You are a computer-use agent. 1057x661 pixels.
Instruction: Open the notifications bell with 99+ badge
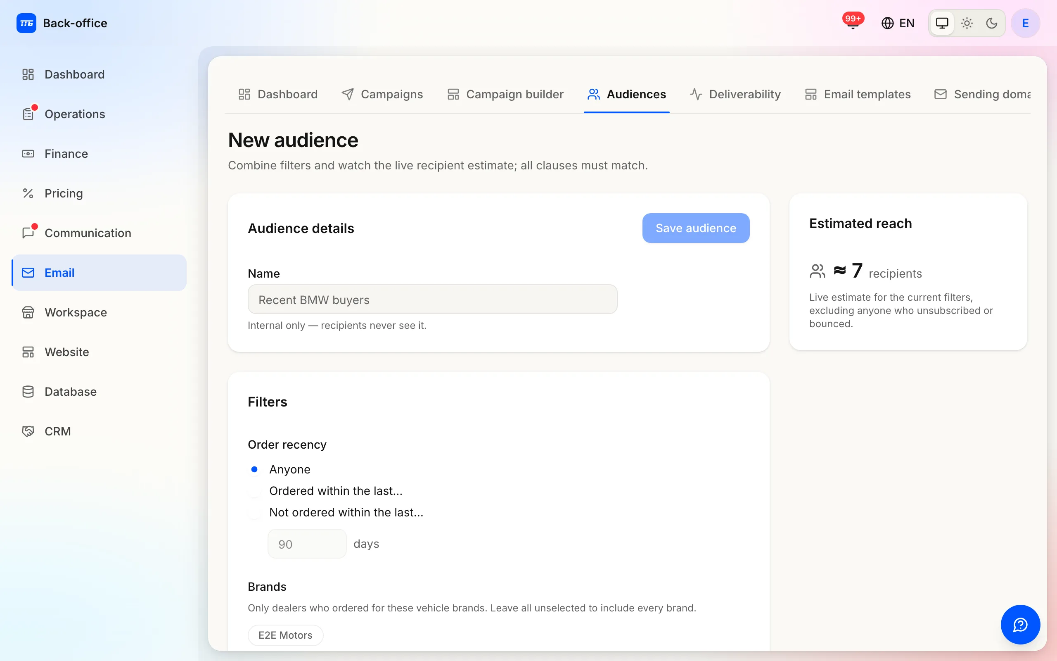pos(853,23)
